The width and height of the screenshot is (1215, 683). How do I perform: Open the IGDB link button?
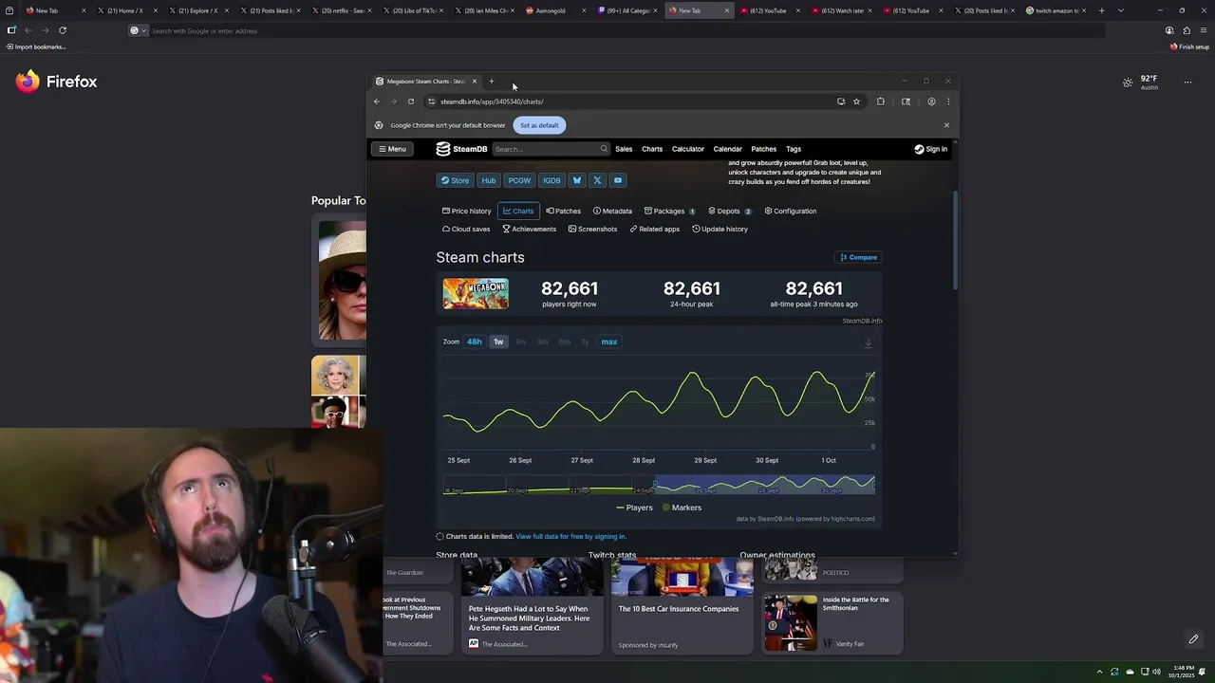(x=551, y=180)
